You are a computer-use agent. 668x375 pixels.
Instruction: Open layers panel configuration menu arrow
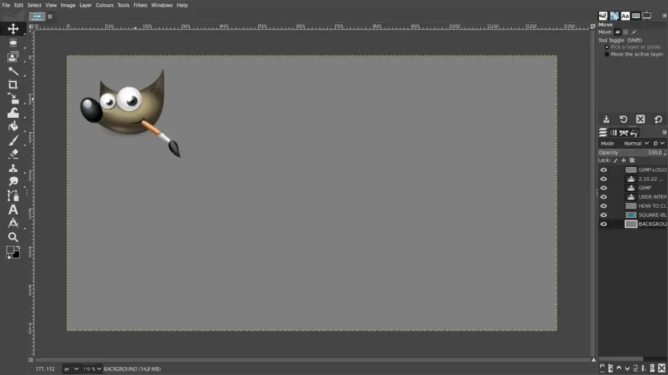pos(664,133)
